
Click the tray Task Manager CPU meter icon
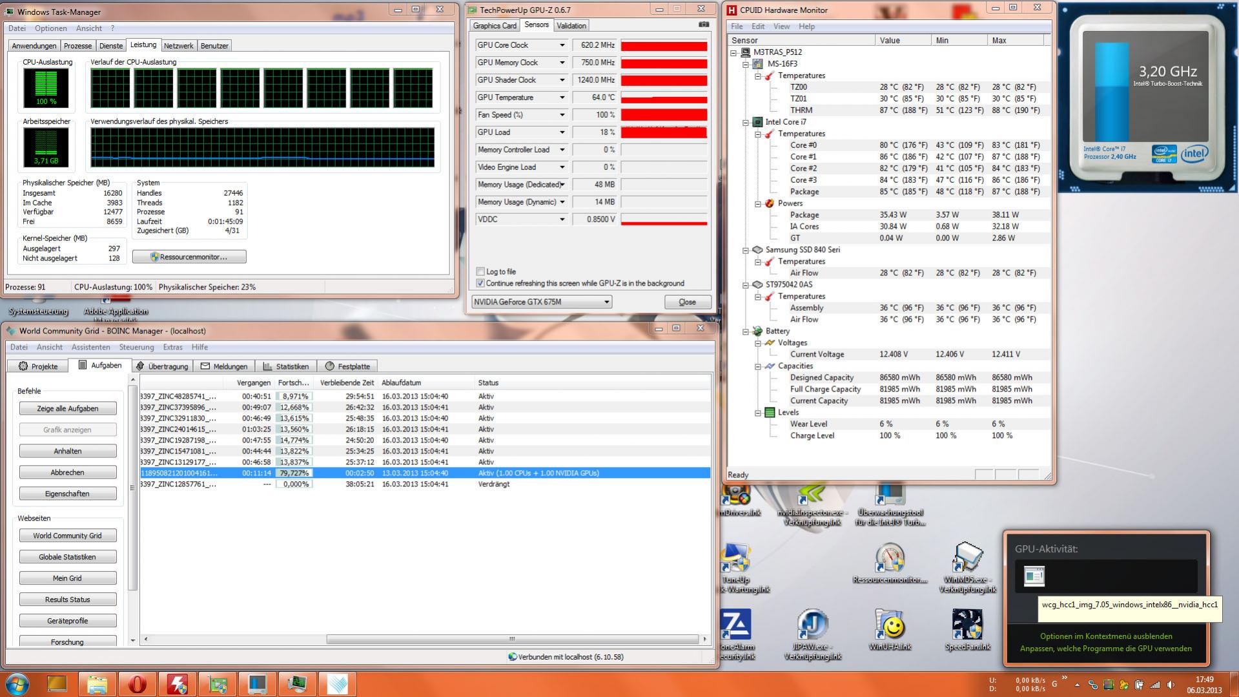point(1109,685)
